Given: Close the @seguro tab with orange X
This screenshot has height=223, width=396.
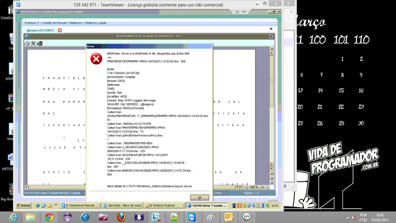Looking at the screenshot, I should [59, 30].
